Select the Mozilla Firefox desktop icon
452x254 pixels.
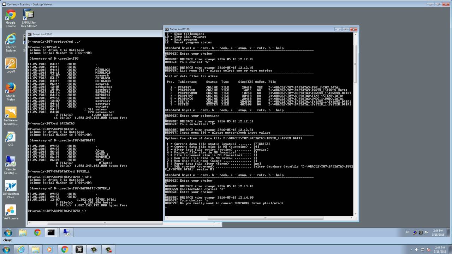pos(11,92)
